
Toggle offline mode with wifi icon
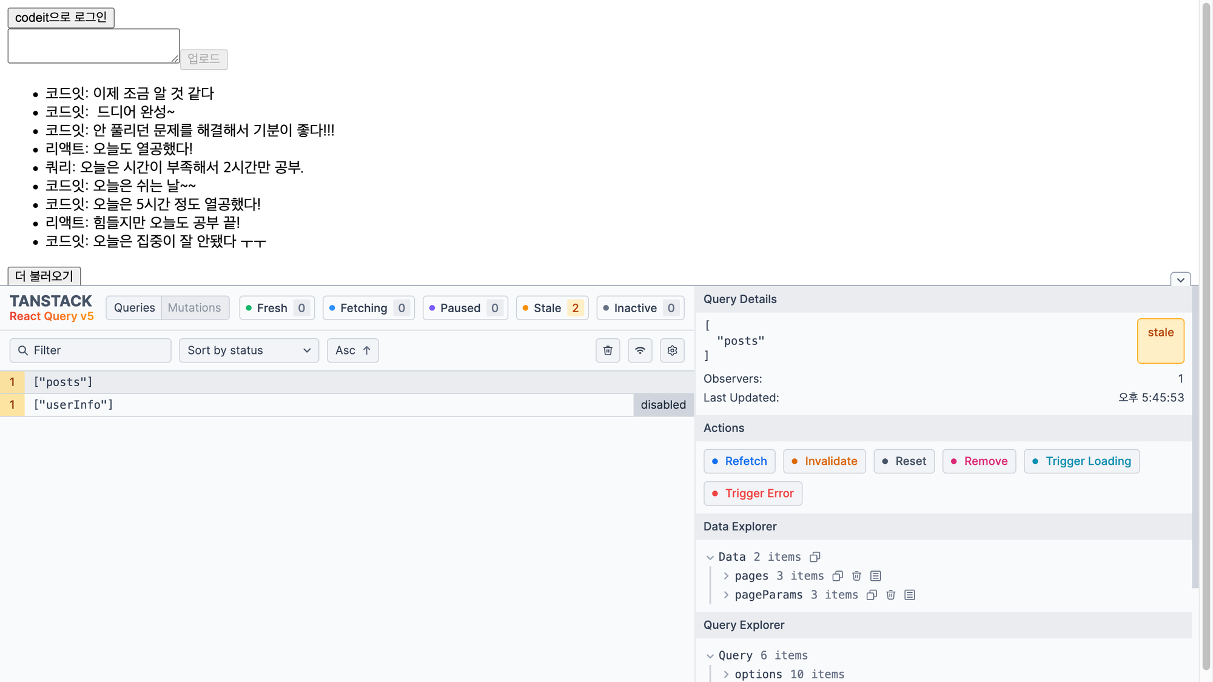[640, 350]
